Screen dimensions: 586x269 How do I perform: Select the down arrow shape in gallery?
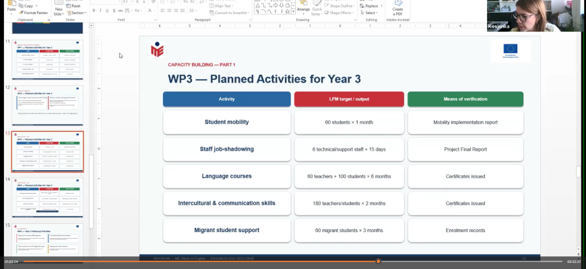pyautogui.click(x=282, y=5)
